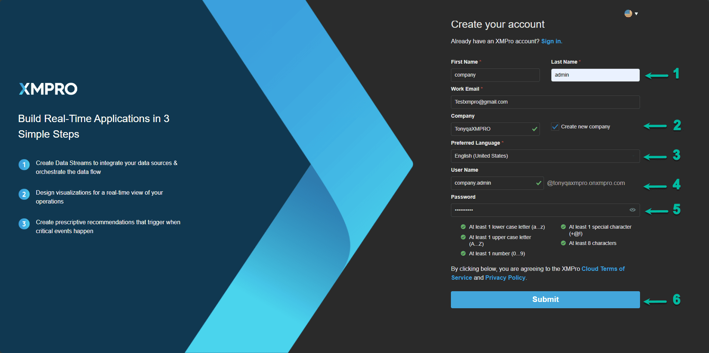Click the Company name input field

coord(489,129)
